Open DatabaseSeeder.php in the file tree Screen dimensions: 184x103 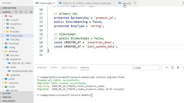(22, 71)
